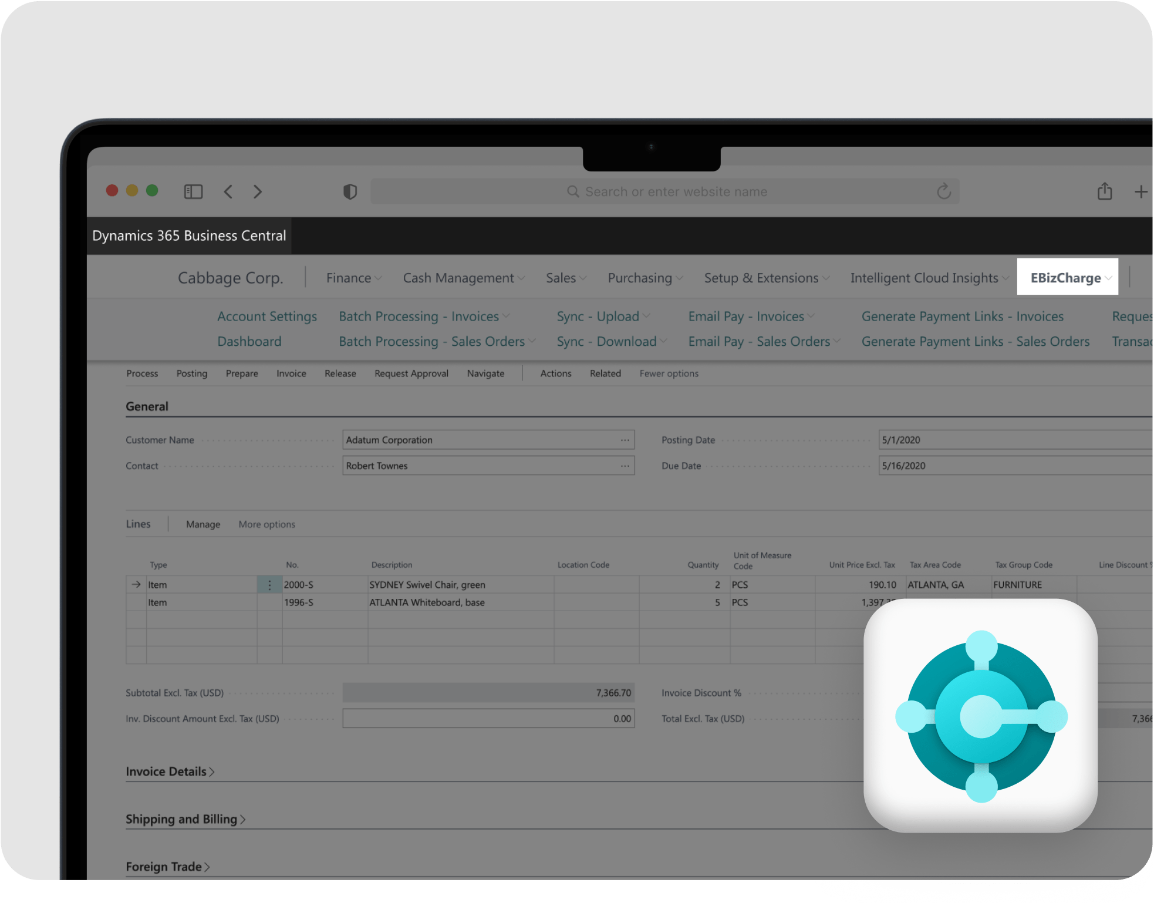Click FURNITURE tax group code cell

pyautogui.click(x=1034, y=585)
